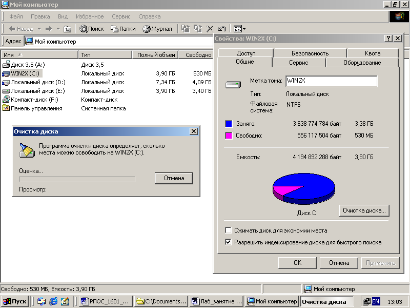Open the Пуск start menu
Screen dimensions: 410x308
pyautogui.click(x=15, y=301)
